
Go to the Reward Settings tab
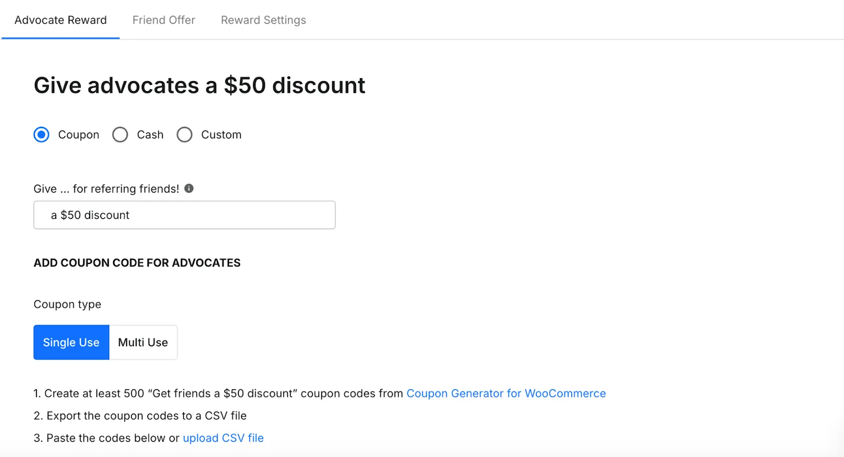[x=263, y=20]
